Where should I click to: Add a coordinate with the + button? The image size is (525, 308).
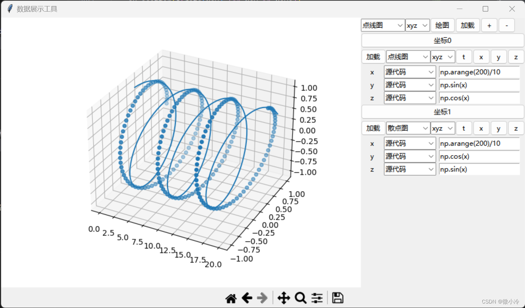pos(489,25)
